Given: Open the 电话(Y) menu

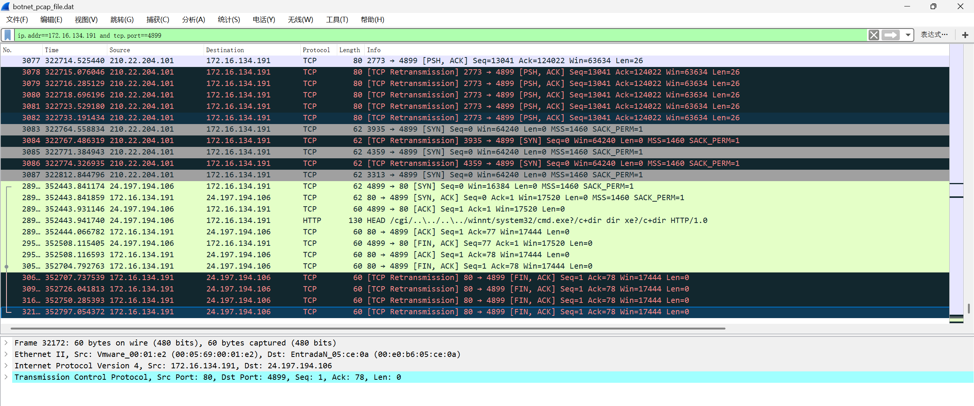Looking at the screenshot, I should click(x=264, y=20).
